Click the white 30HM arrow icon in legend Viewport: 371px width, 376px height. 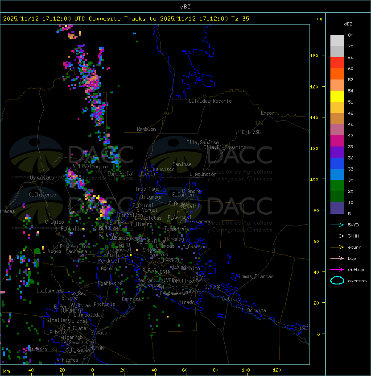(337, 236)
